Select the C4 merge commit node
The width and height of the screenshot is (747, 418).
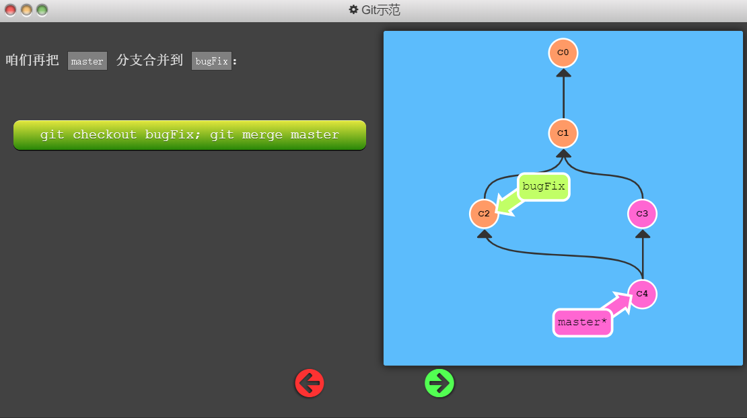[x=642, y=294]
